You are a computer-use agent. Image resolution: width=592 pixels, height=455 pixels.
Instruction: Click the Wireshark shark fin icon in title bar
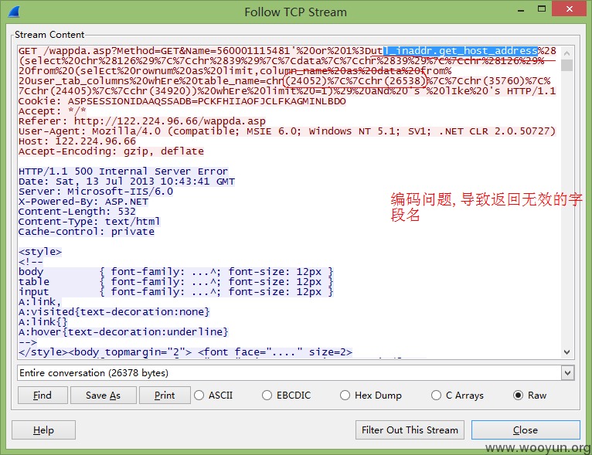(14, 12)
